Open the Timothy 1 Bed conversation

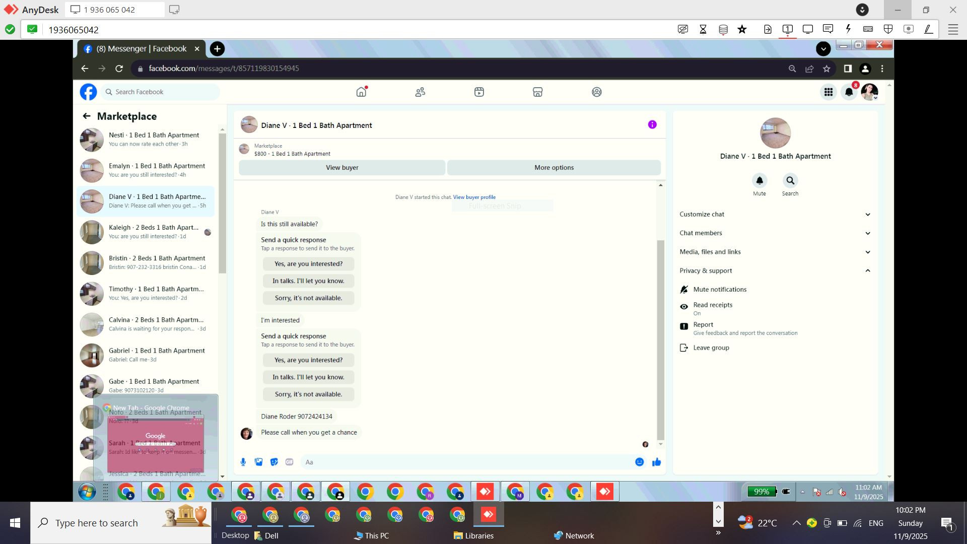tap(146, 293)
